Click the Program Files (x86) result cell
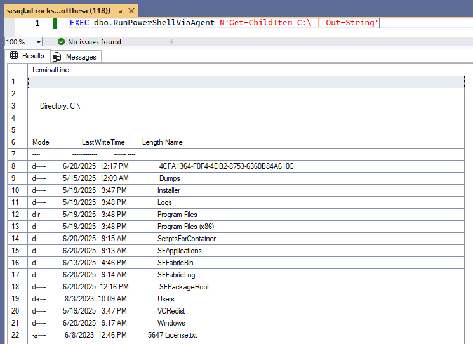Screen dimensions: 473x344 point(246,227)
